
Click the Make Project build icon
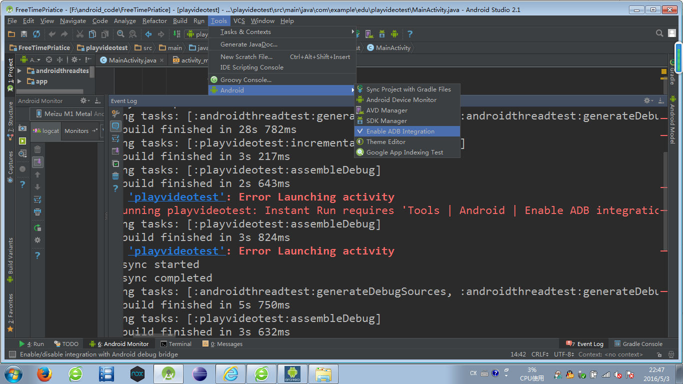tap(177, 34)
